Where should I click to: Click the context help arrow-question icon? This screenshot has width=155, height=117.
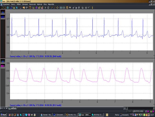coord(89,8)
